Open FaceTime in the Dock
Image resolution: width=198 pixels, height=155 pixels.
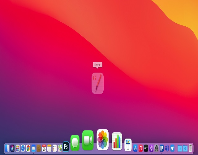coord(88,140)
